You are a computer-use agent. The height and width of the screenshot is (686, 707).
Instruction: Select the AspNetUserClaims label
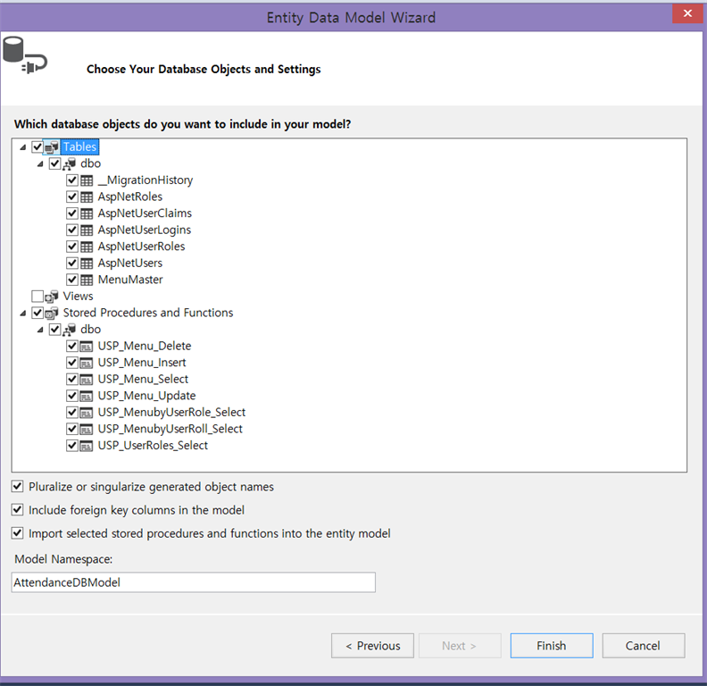tap(145, 213)
